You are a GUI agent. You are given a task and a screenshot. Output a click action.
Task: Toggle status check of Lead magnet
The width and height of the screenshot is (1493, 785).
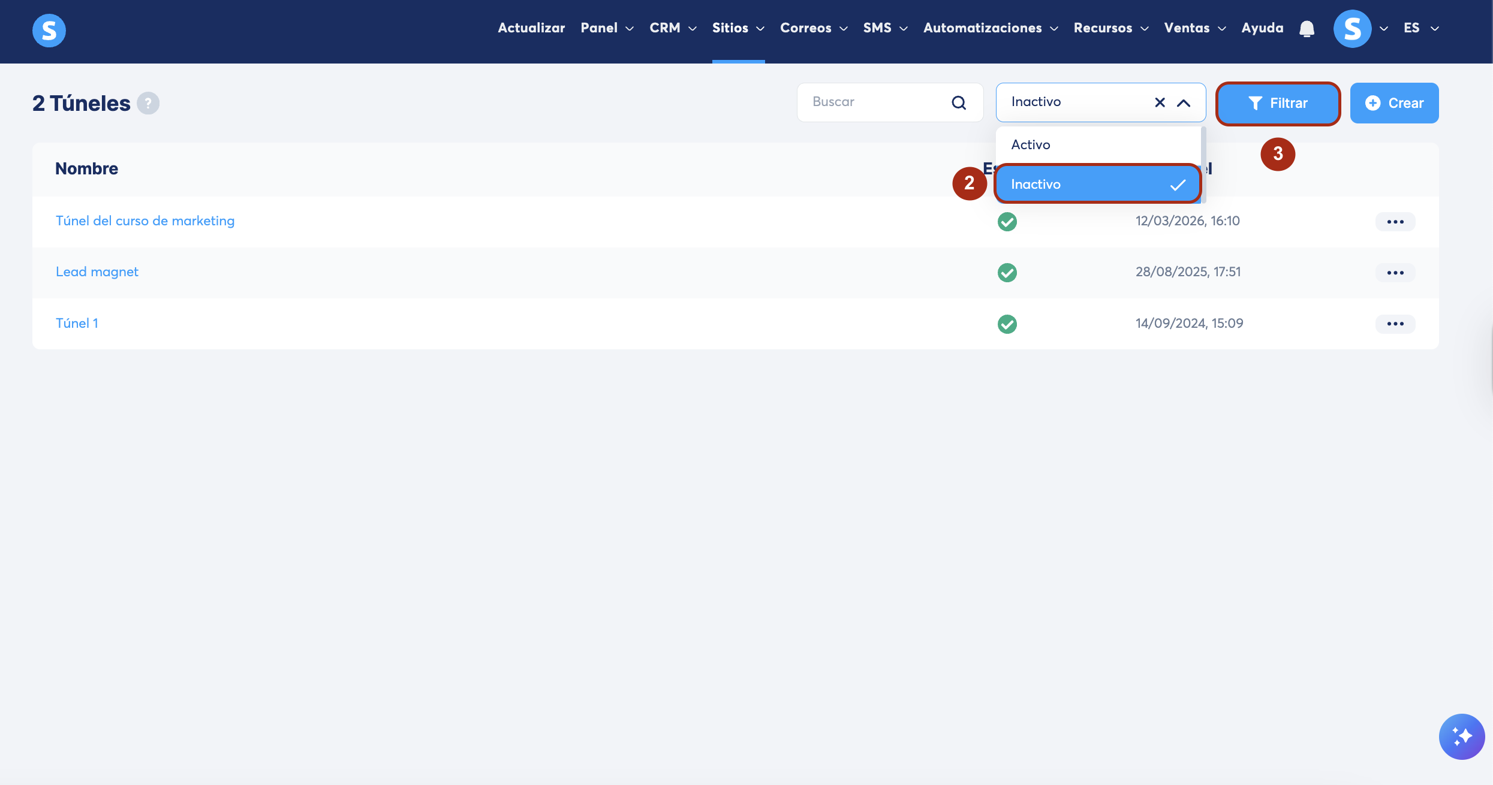click(1007, 273)
